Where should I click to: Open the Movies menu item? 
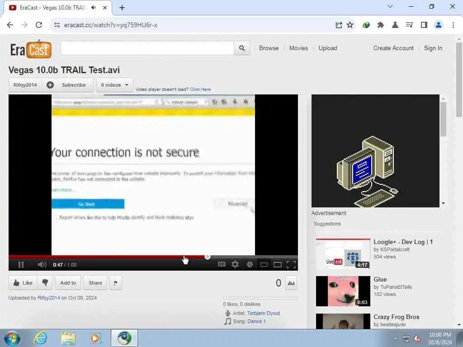[298, 48]
